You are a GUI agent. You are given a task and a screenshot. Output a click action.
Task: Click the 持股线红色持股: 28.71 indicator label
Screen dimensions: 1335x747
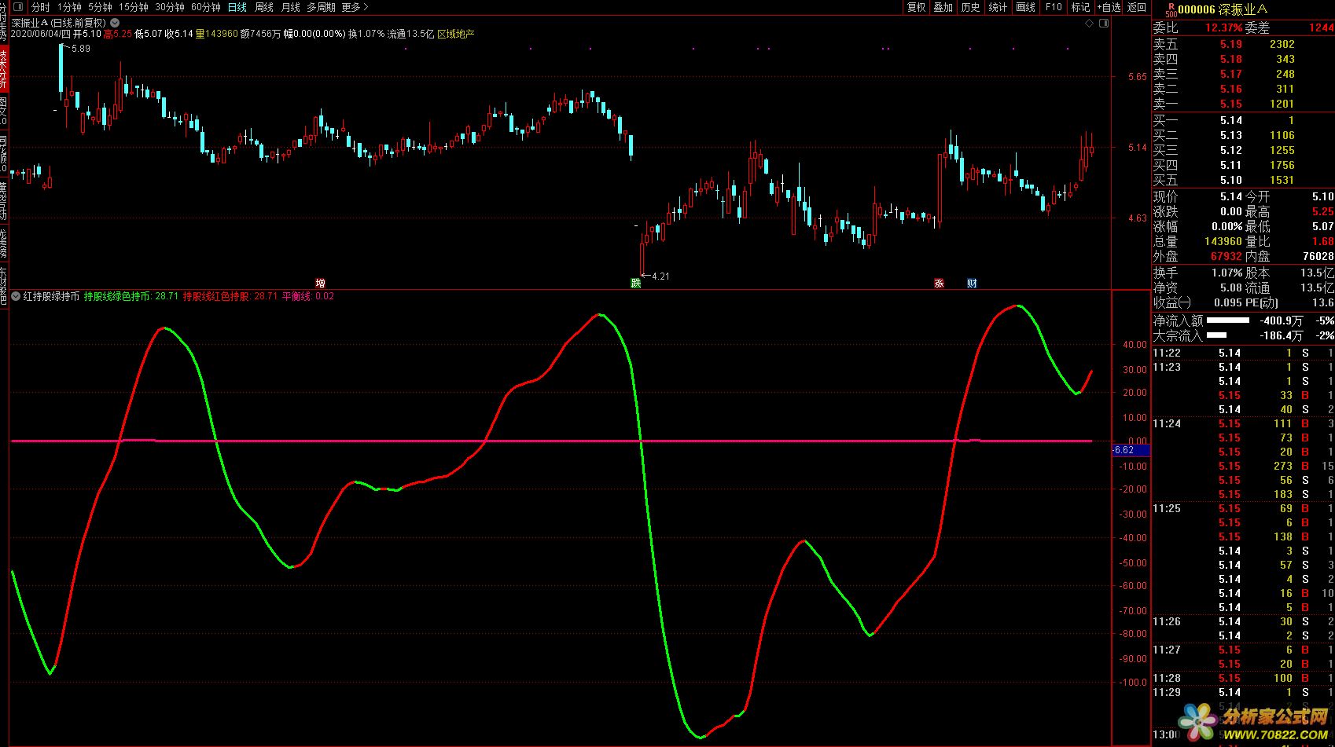tap(230, 296)
